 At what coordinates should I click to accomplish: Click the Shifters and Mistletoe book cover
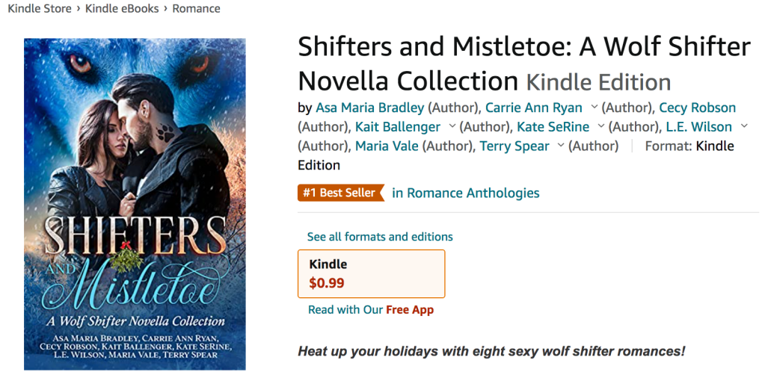click(x=135, y=204)
